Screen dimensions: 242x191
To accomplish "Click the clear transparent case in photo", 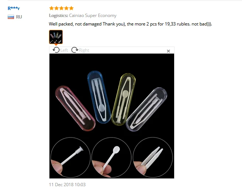I will [x=146, y=109].
